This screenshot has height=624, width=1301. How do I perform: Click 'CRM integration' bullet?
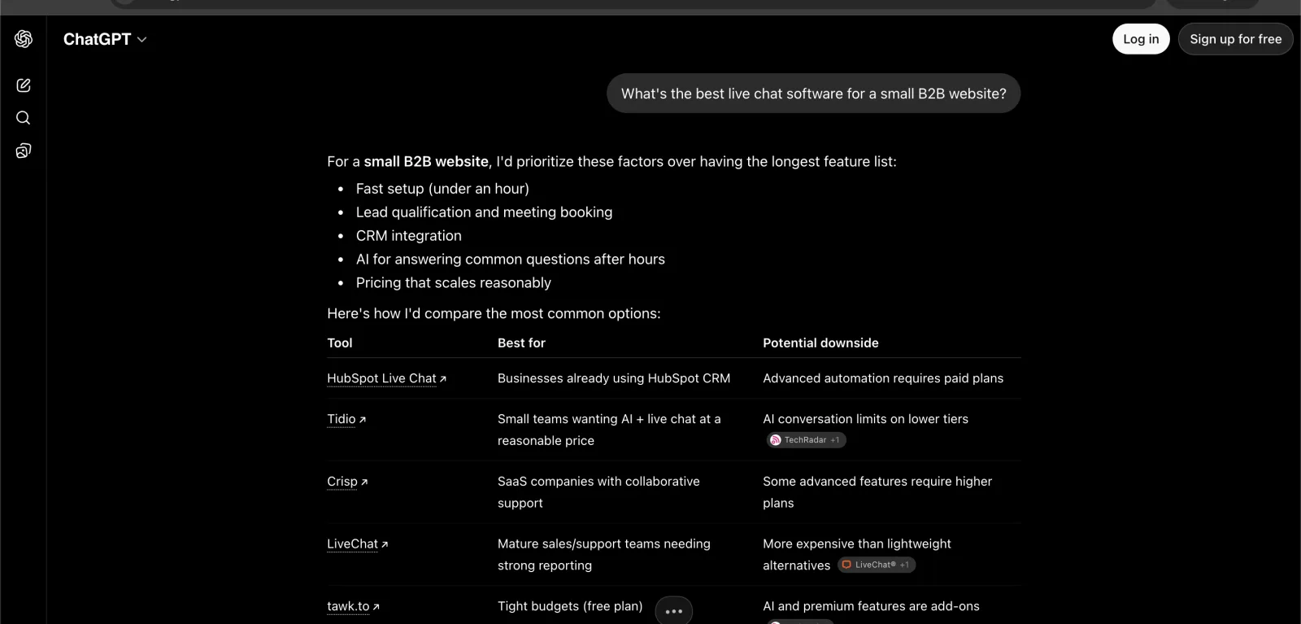(408, 236)
